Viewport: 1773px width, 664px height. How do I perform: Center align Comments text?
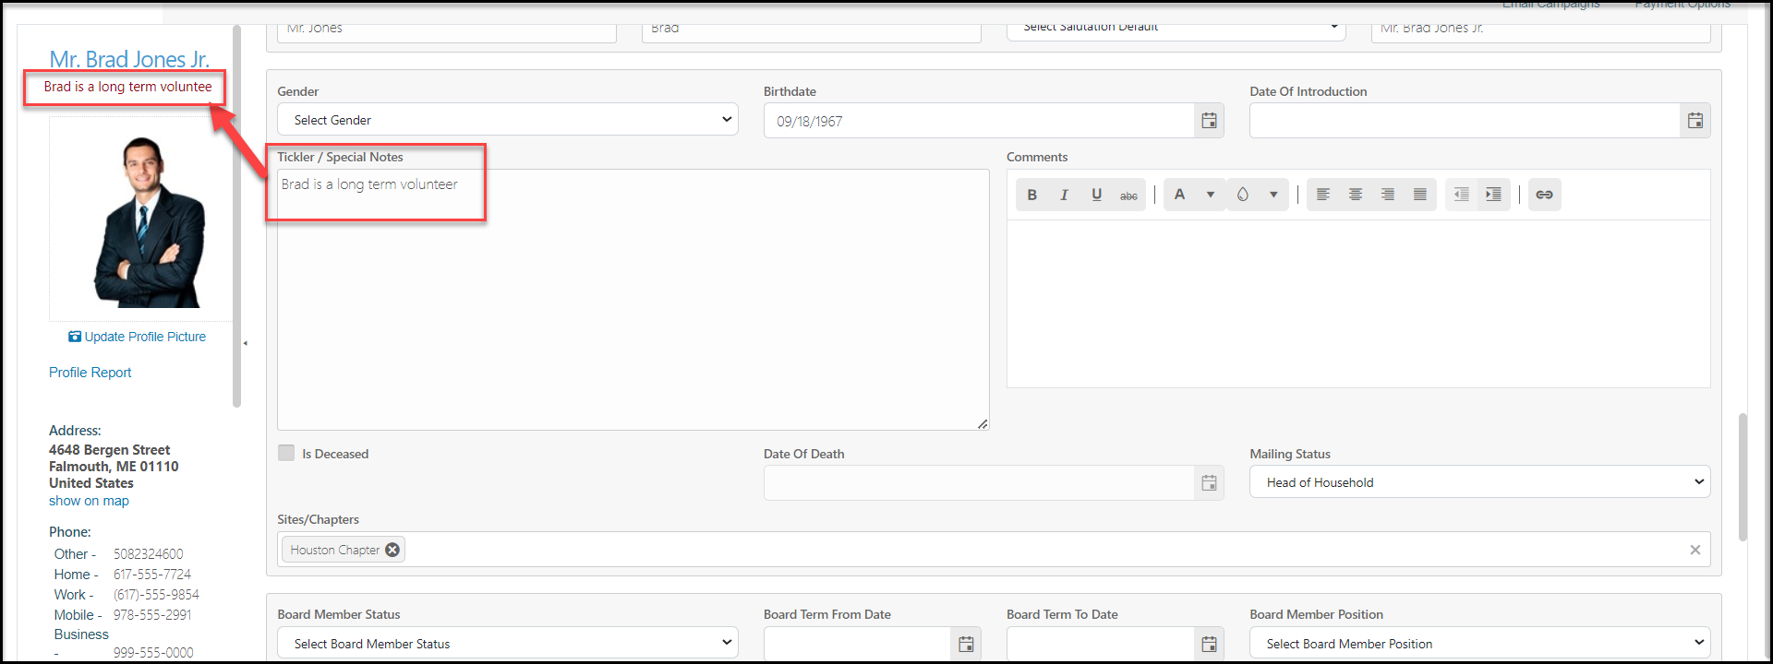click(1356, 195)
